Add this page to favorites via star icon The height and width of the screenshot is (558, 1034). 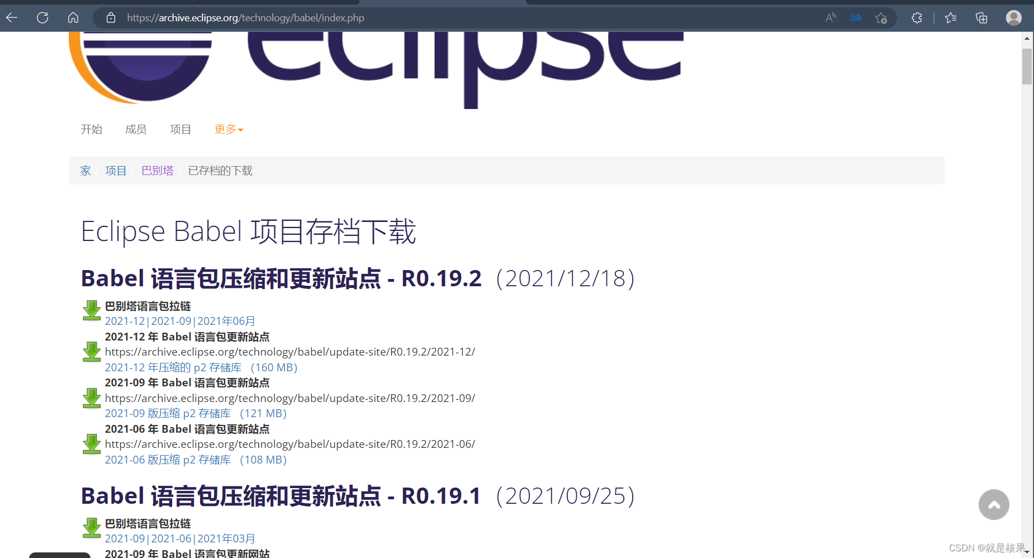(x=881, y=17)
